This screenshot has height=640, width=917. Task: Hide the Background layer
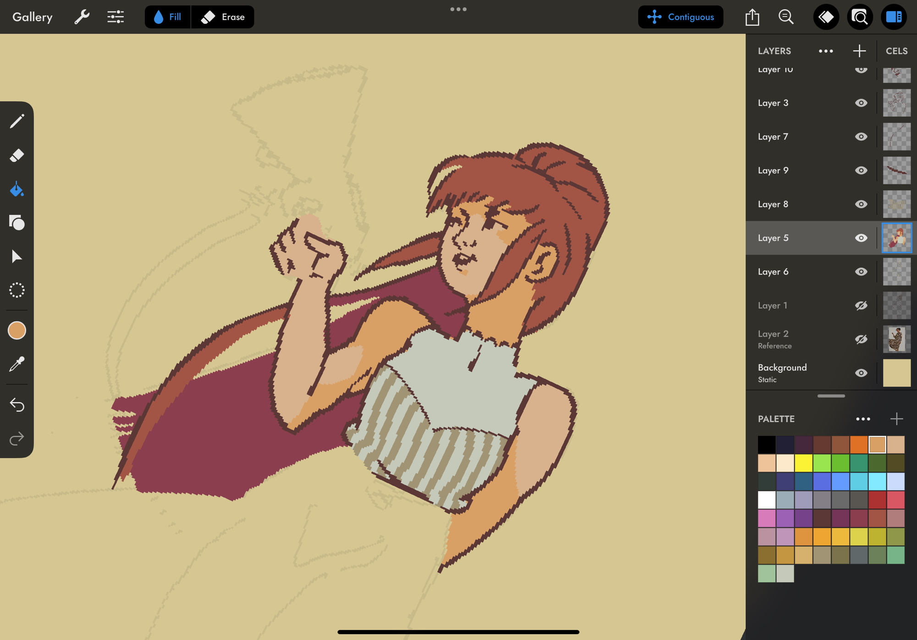861,373
